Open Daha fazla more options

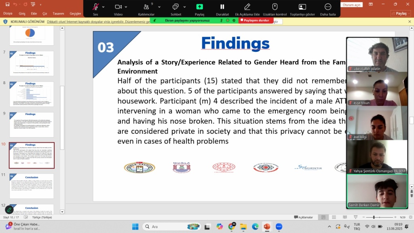[328, 7]
